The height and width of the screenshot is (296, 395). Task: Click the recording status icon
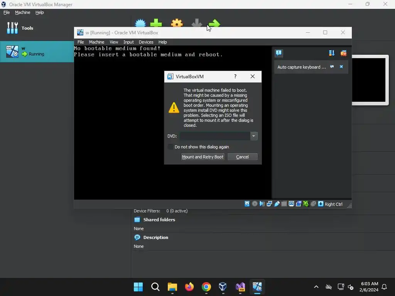[x=299, y=204]
